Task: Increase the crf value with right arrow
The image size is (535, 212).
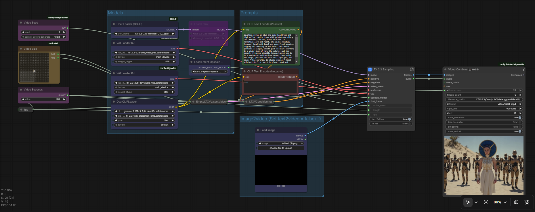Action: point(520,113)
